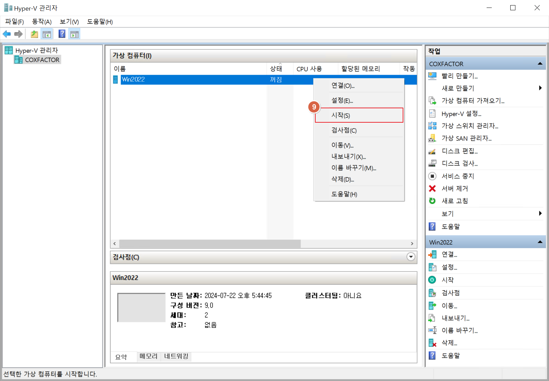Open the 도움말(H) menu in menu bar

click(100, 22)
